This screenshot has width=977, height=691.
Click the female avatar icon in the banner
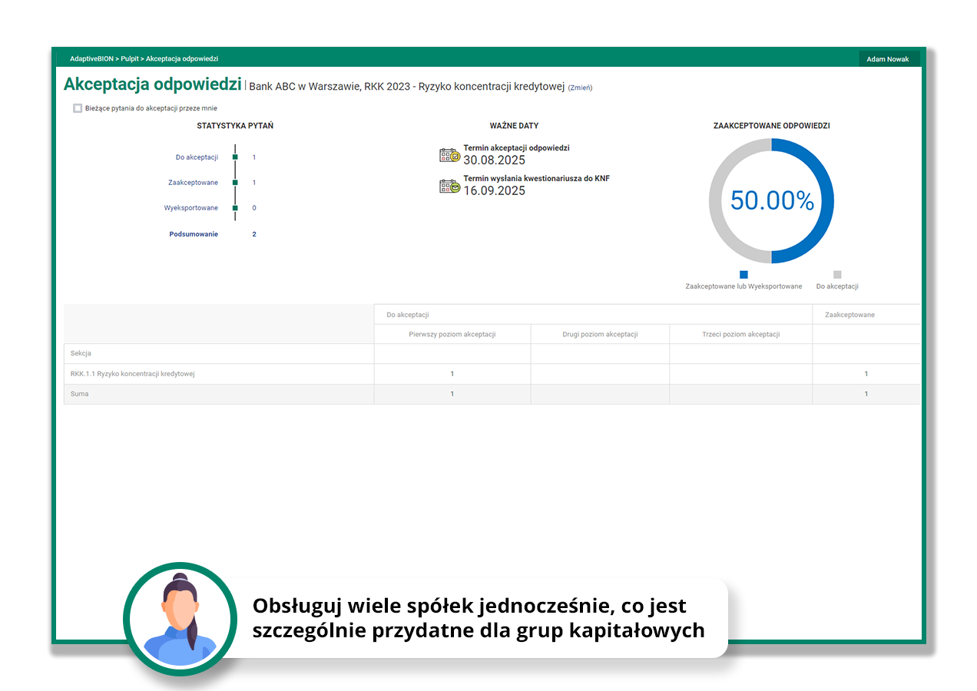(x=180, y=619)
